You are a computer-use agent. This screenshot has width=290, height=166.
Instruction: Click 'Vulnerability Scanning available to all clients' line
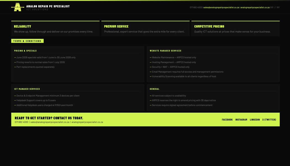click(x=183, y=77)
